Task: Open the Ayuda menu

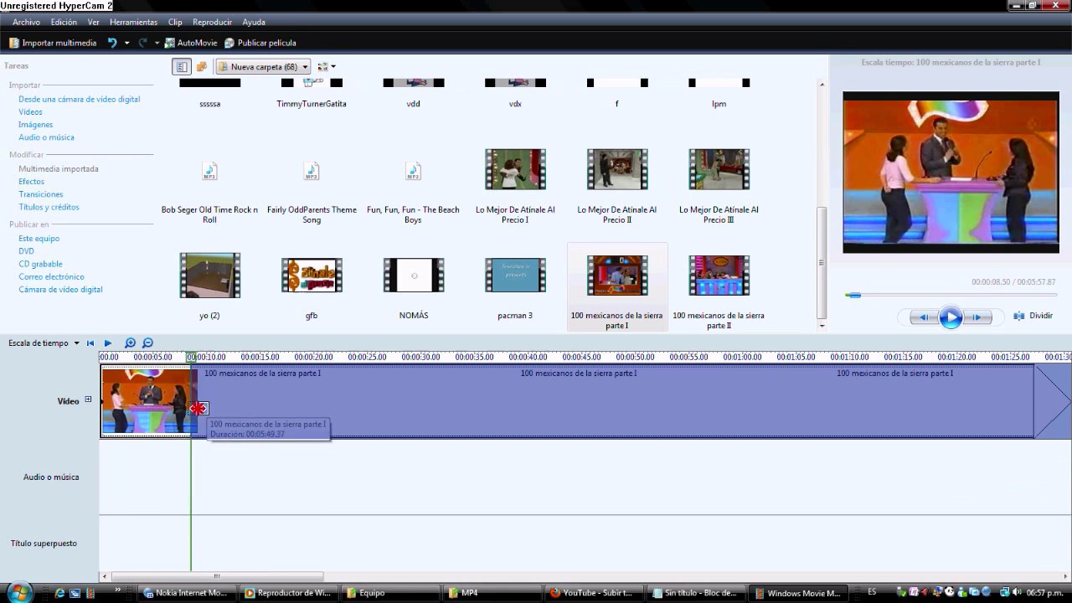Action: [x=254, y=22]
